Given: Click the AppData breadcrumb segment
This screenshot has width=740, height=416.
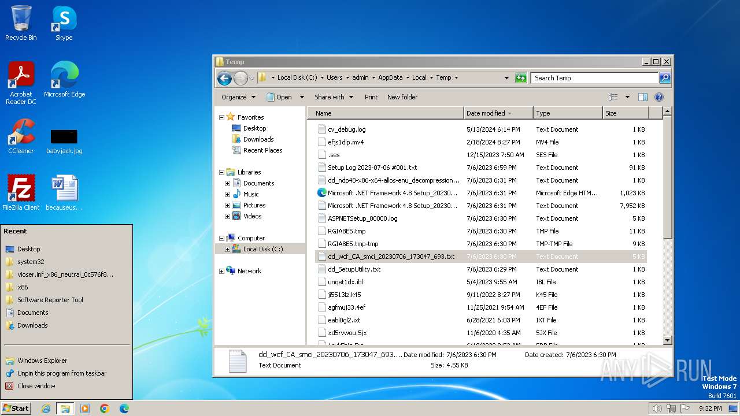Looking at the screenshot, I should point(390,77).
